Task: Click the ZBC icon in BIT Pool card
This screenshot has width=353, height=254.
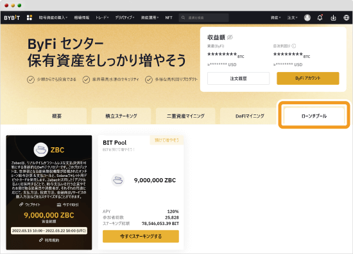Action: [117, 180]
